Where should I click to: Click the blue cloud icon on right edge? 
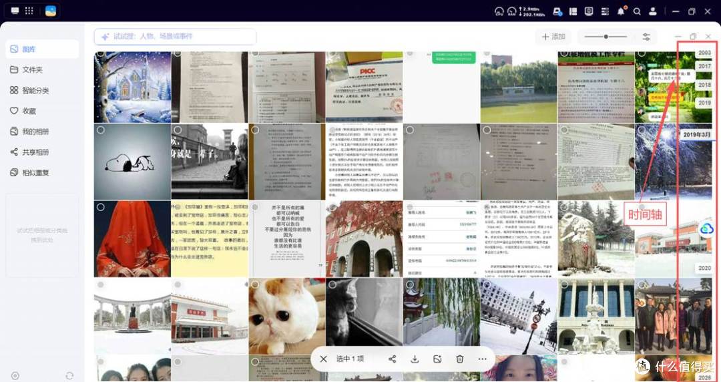click(x=707, y=228)
